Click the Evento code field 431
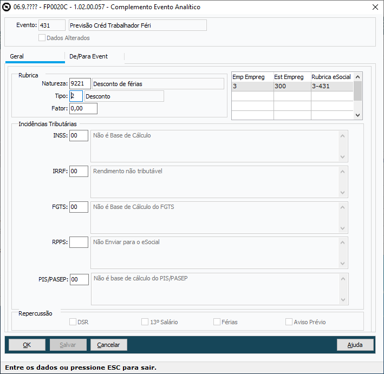Image resolution: width=384 pixels, height=374 pixels. [52, 25]
